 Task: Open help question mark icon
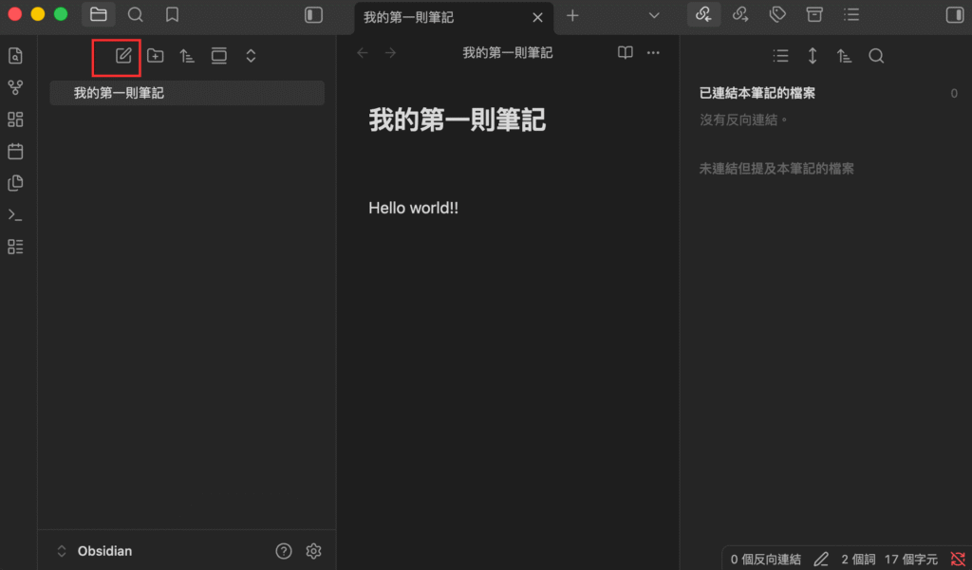click(283, 551)
